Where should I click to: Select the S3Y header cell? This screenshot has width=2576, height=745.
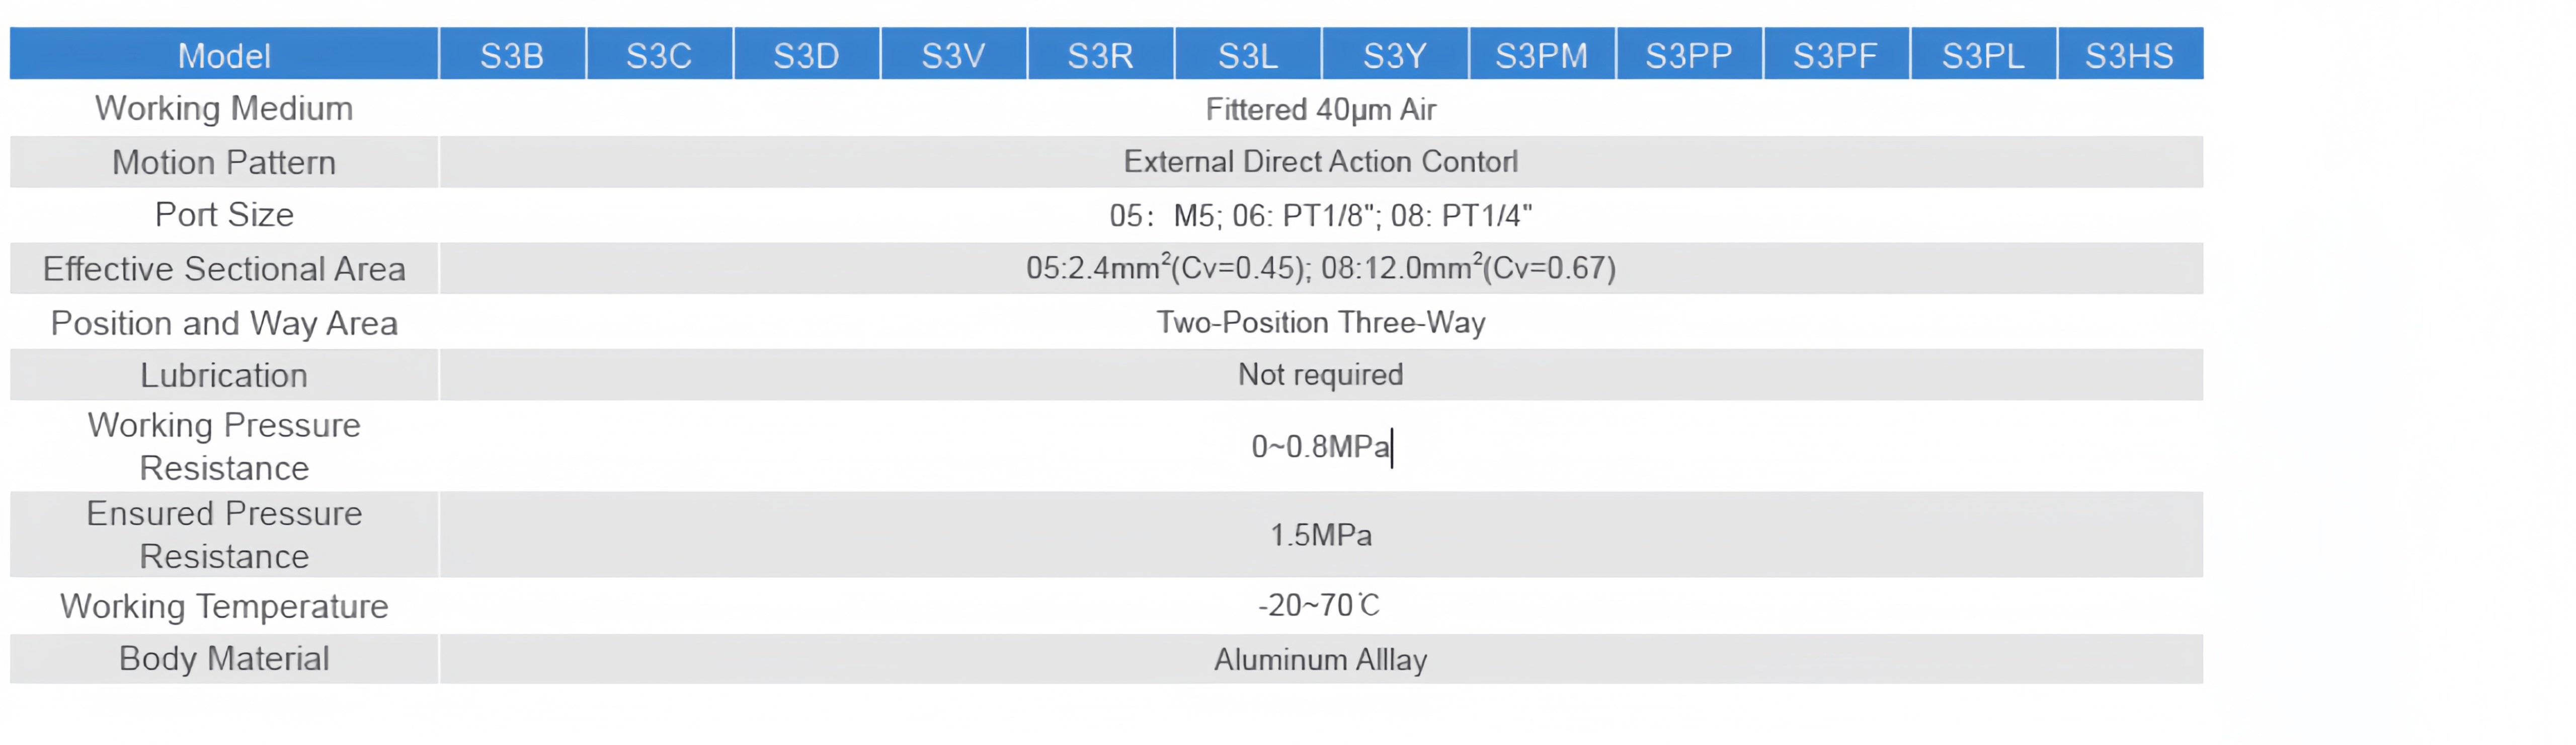[1395, 54]
